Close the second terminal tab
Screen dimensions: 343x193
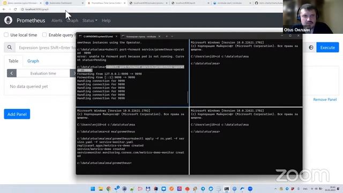(x=159, y=36)
